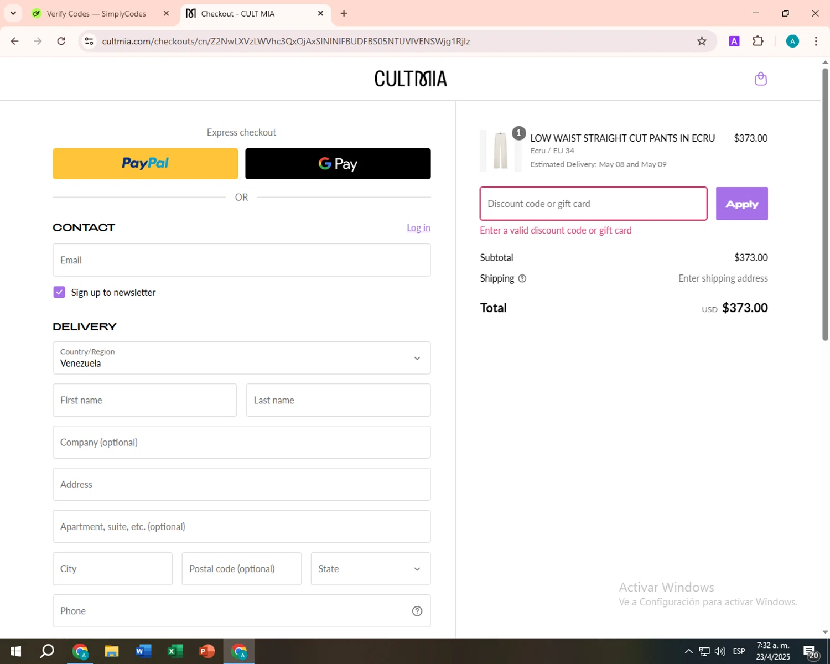Viewport: 830px width, 664px height.
Task: Open Windows search from taskbar
Action: (47, 651)
